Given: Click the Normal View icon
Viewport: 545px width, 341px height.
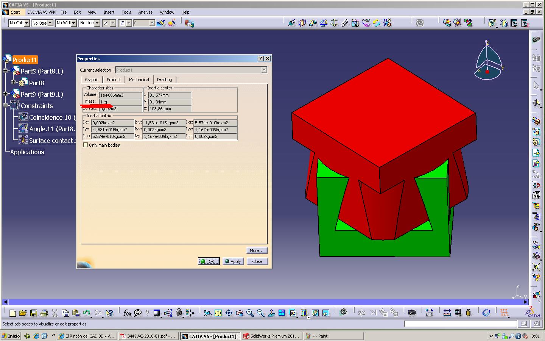Looking at the screenshot, I should (x=271, y=313).
